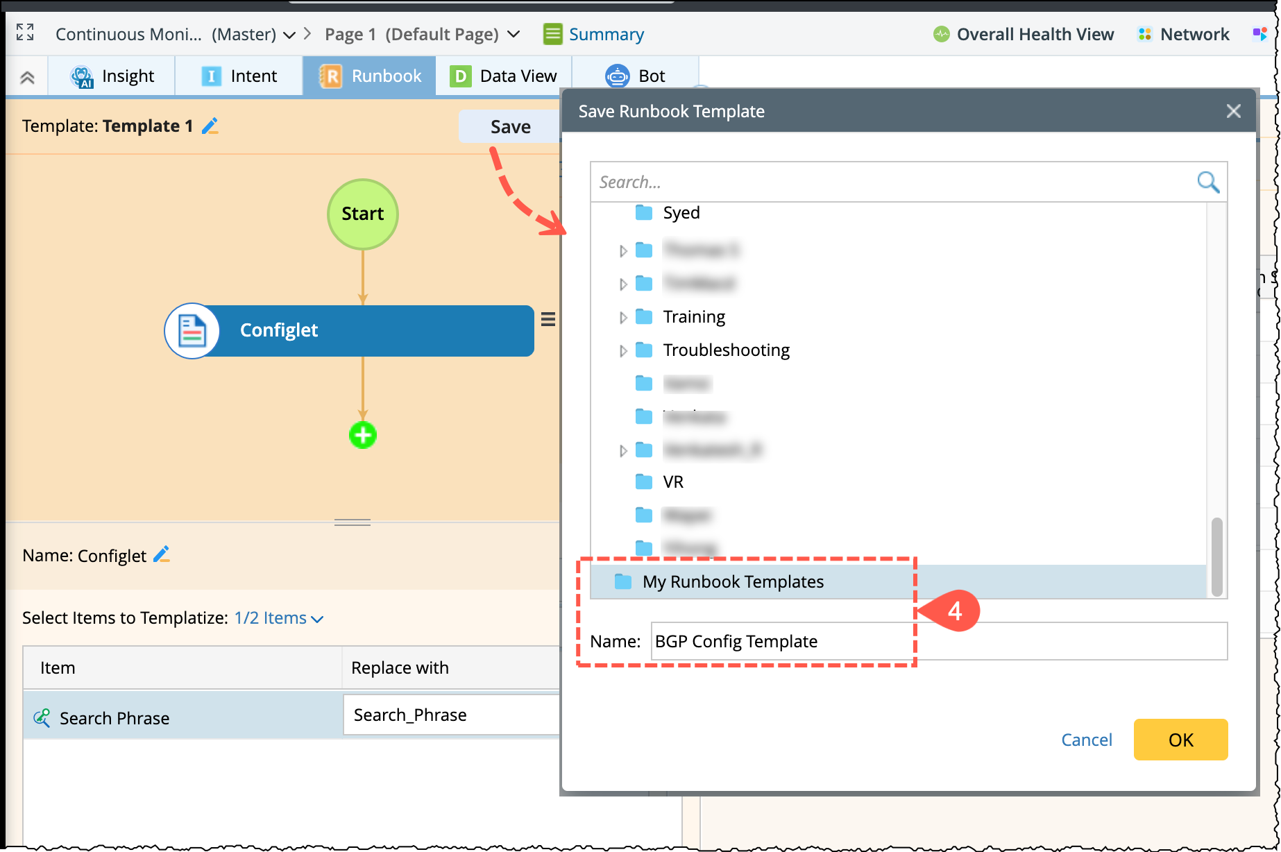
Task: Click the search magnifier in the dialog
Action: pyautogui.click(x=1207, y=182)
